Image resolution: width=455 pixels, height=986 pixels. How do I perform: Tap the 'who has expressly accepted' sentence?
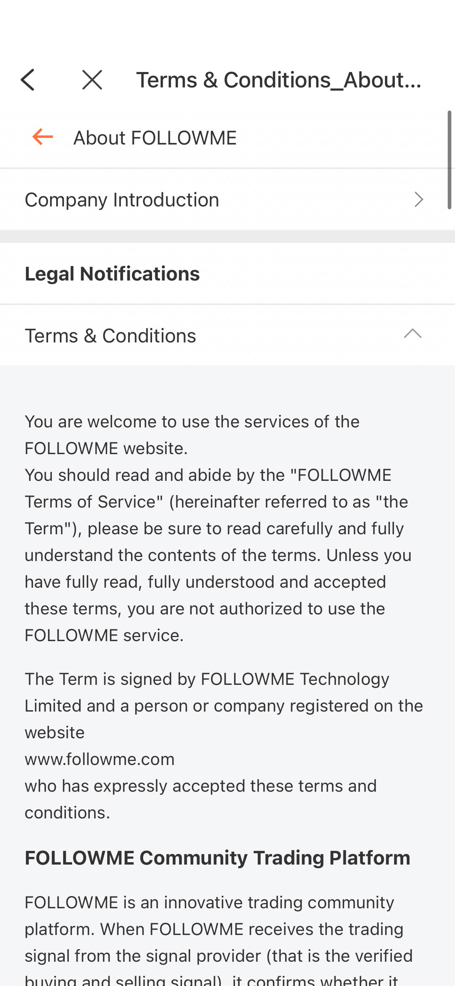point(201,799)
